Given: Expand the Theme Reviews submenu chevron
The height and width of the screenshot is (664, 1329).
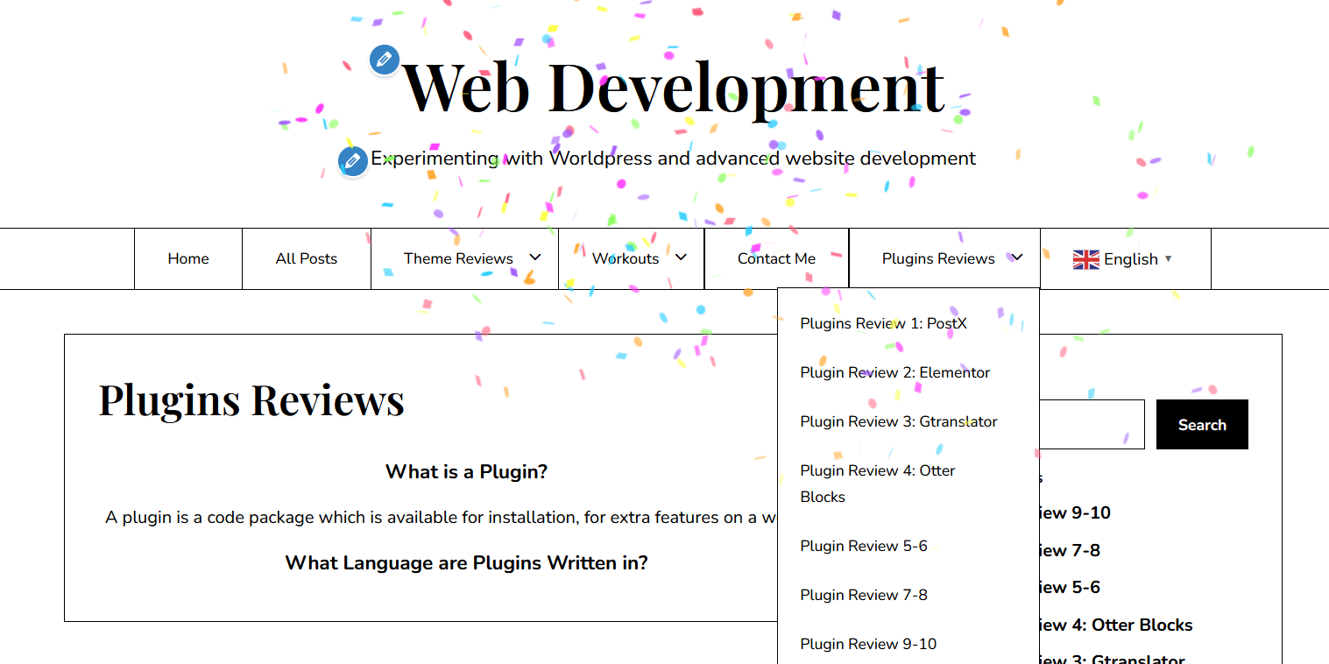Looking at the screenshot, I should coord(535,258).
